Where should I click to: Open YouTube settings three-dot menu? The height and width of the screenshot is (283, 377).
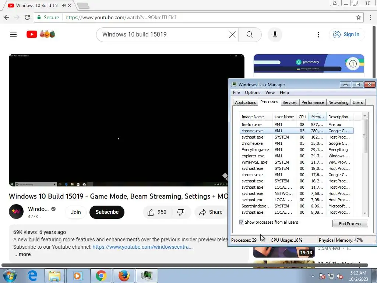click(318, 35)
